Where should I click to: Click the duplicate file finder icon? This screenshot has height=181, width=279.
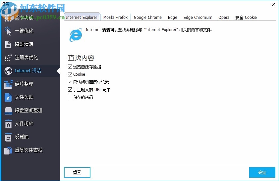[8, 150]
